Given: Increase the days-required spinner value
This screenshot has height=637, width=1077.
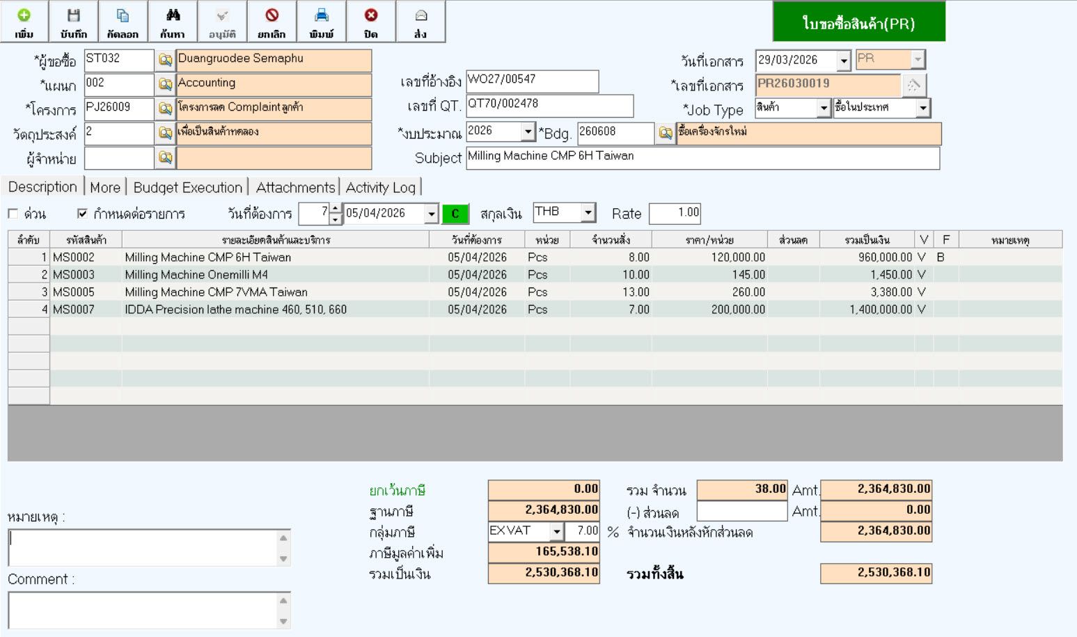Looking at the screenshot, I should (336, 209).
